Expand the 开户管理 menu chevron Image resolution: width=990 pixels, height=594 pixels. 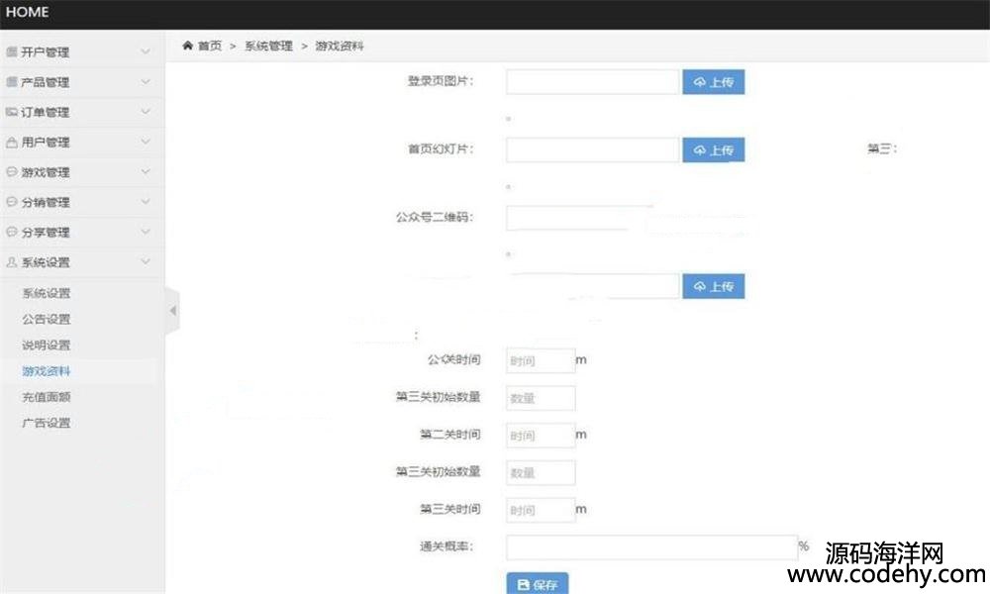click(x=146, y=51)
